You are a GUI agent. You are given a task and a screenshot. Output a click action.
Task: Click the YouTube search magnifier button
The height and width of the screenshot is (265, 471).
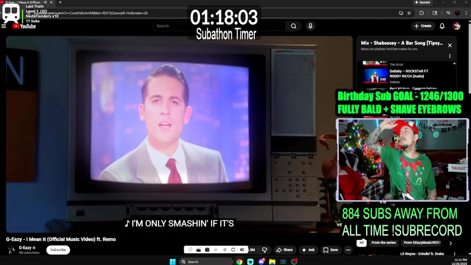(293, 26)
